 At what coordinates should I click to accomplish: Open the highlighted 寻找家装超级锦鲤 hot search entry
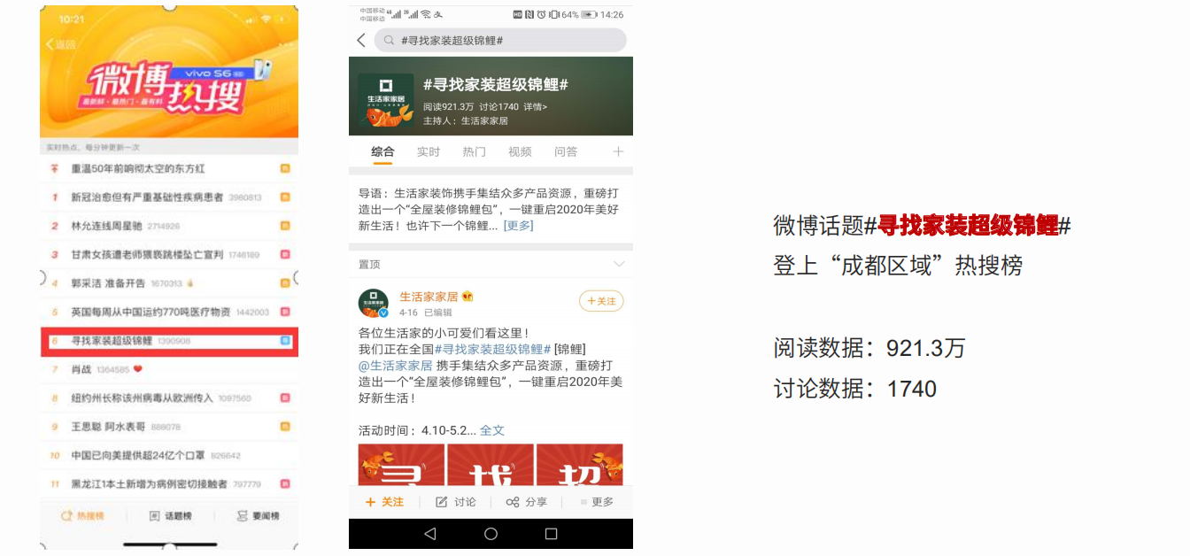click(x=169, y=341)
